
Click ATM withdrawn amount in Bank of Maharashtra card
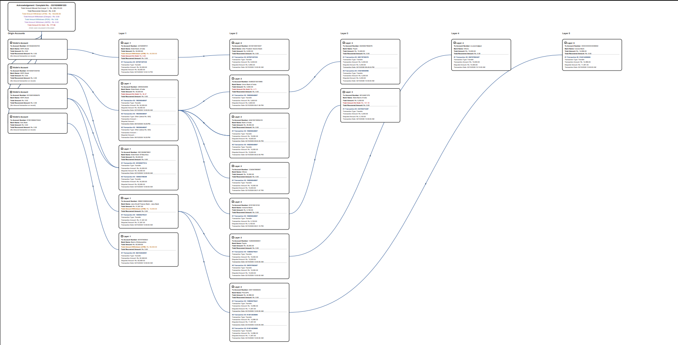tap(139, 247)
